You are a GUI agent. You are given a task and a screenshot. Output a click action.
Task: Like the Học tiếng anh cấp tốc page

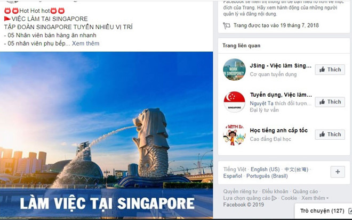point(330,134)
